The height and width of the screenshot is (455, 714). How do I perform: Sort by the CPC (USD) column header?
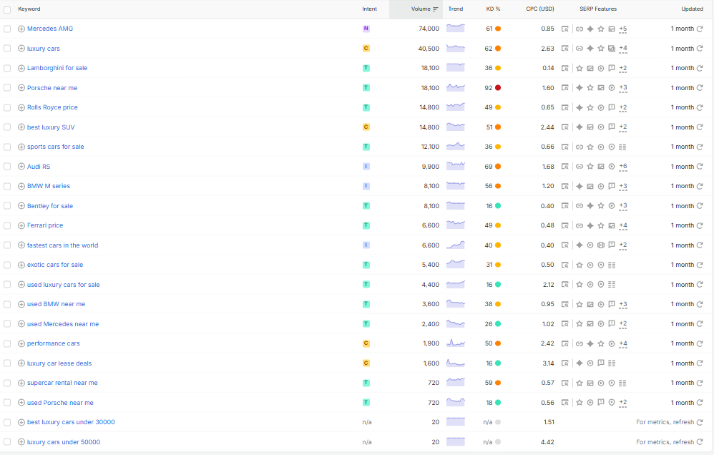click(540, 9)
